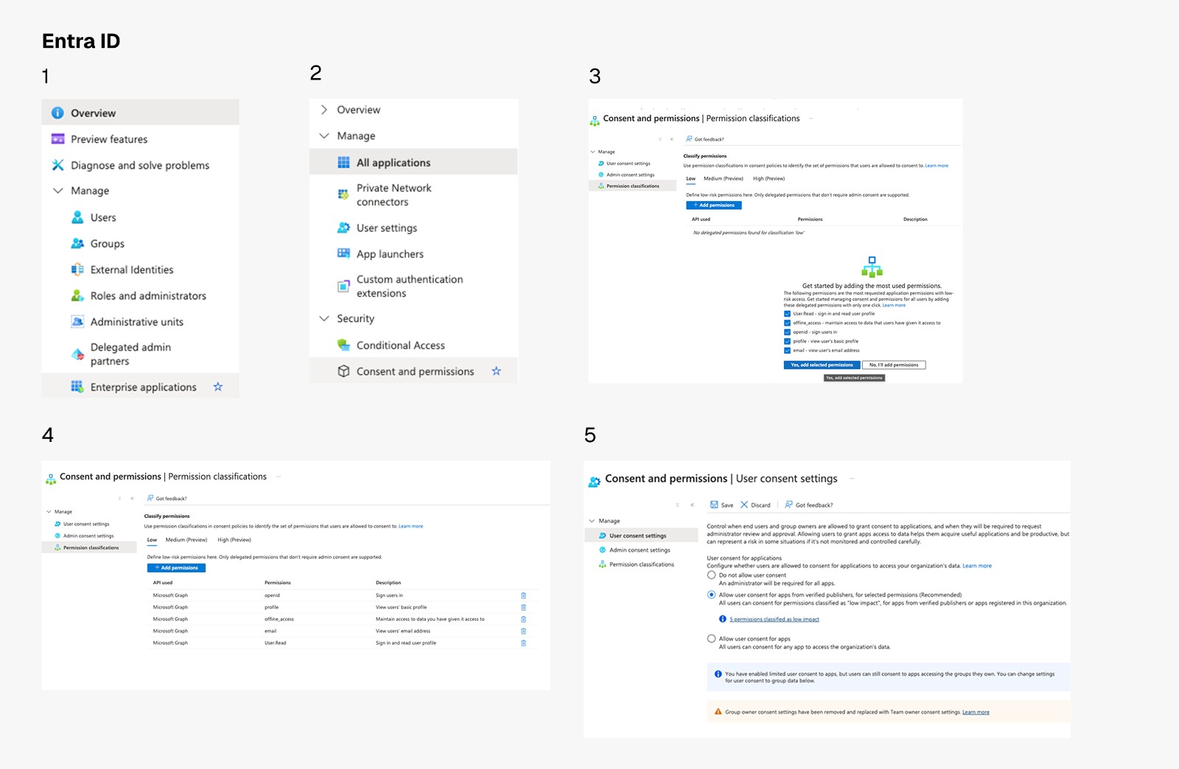Image resolution: width=1179 pixels, height=769 pixels.
Task: Click the Custom authentication extensions icon
Action: tap(343, 286)
